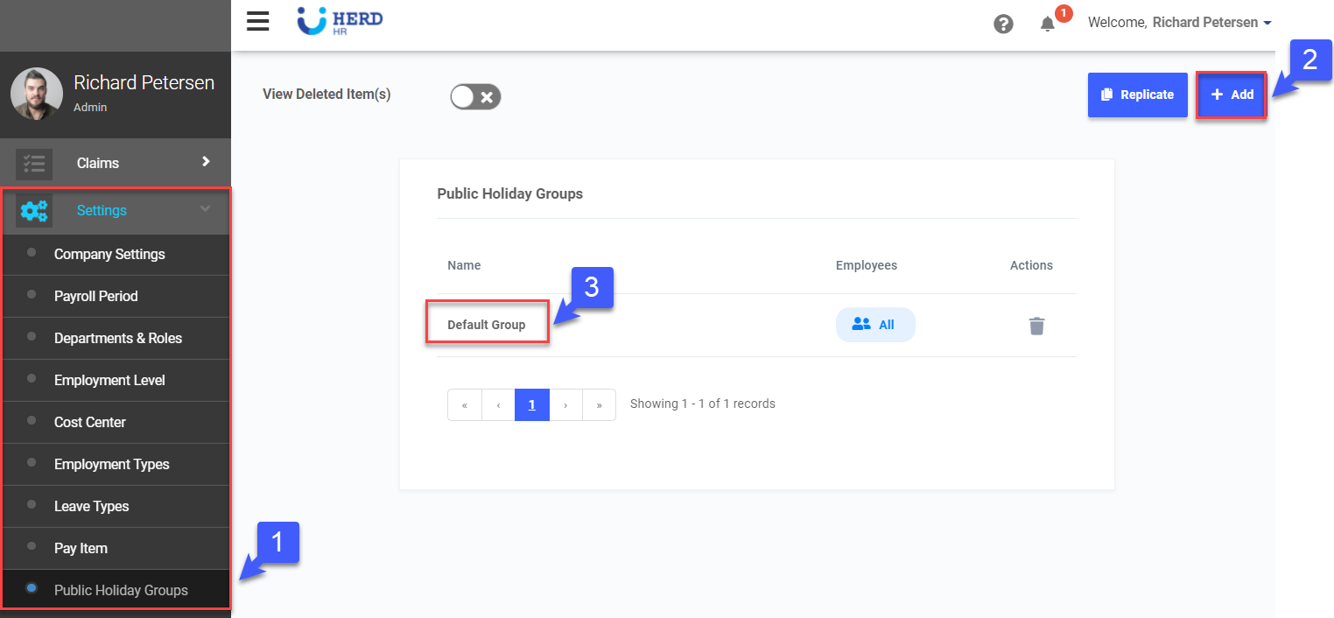The width and height of the screenshot is (1334, 618).
Task: Collapse the Settings sidebar section
Action: 206,209
